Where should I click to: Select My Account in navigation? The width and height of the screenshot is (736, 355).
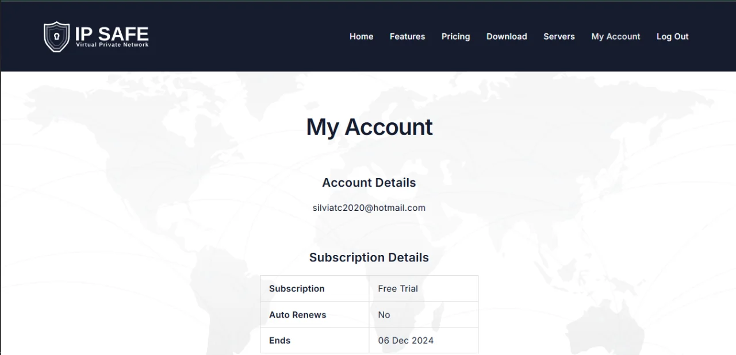coord(615,36)
